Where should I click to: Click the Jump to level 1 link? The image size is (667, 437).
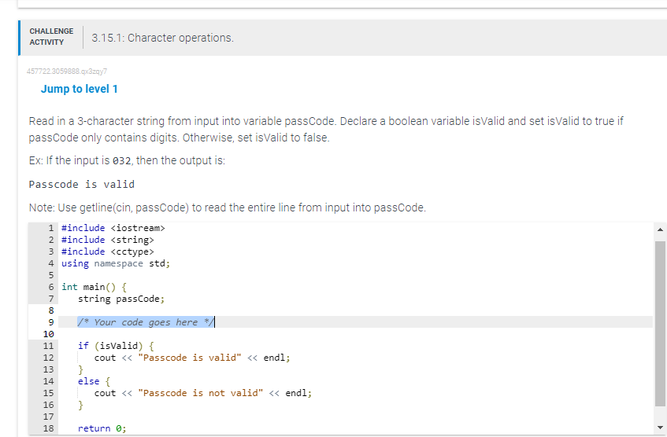pos(79,89)
